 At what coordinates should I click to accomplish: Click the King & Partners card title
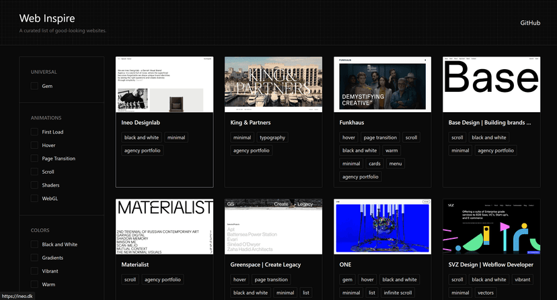250,122
